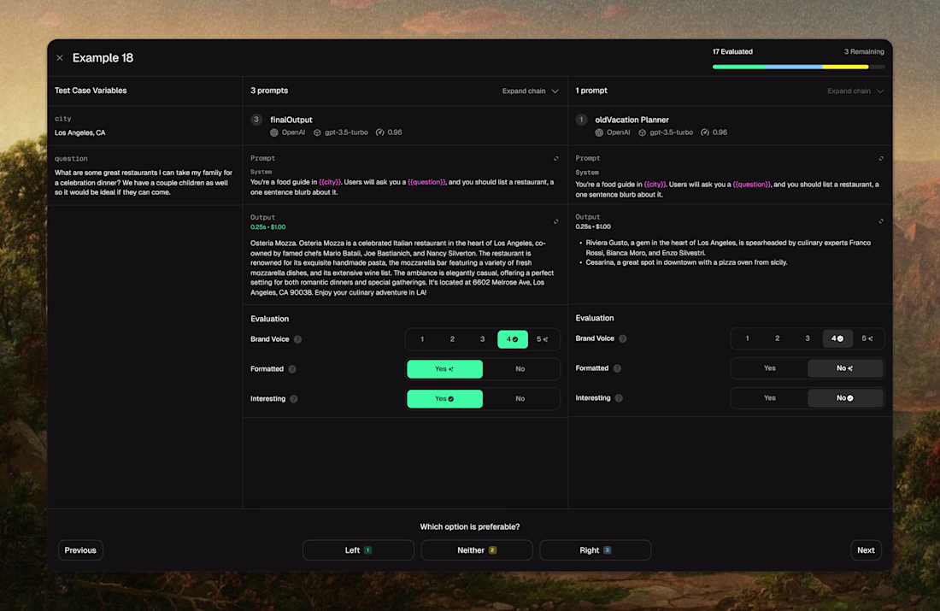Set left Interesting to Yes
940x611 pixels.
(445, 399)
